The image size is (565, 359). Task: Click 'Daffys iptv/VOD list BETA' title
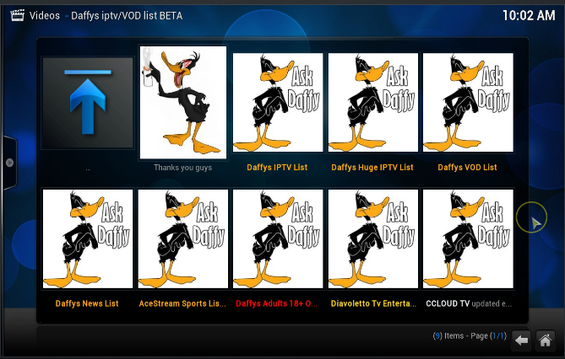(x=127, y=16)
